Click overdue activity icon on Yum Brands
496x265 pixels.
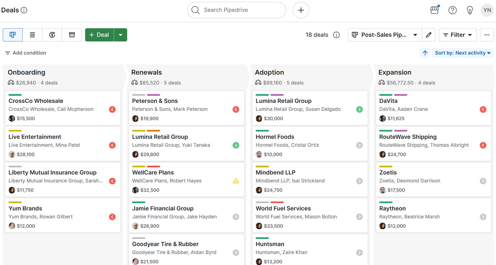tap(112, 217)
